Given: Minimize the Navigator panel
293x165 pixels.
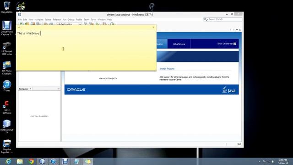Looking at the screenshot, I should pyautogui.click(x=59, y=89).
